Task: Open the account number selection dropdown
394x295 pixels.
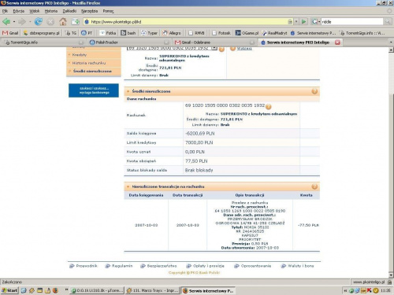Action: point(214,48)
